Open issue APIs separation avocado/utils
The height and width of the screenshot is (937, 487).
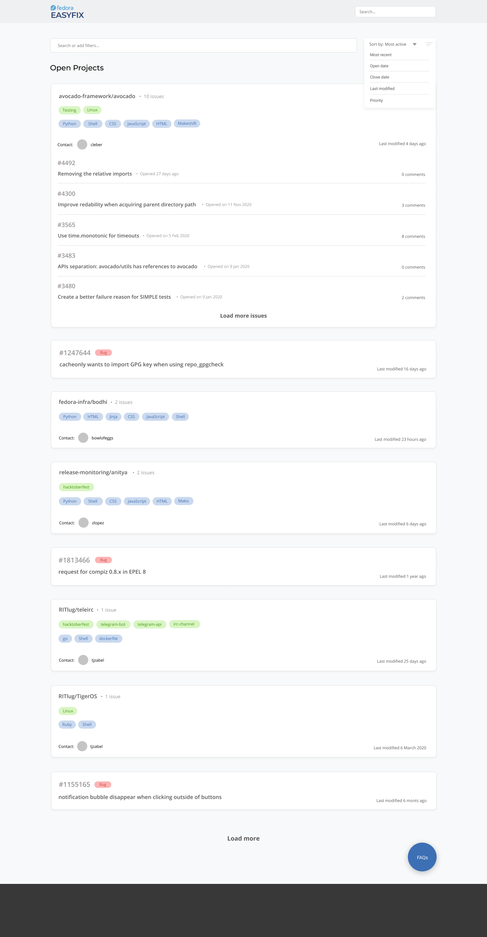pyautogui.click(x=127, y=267)
